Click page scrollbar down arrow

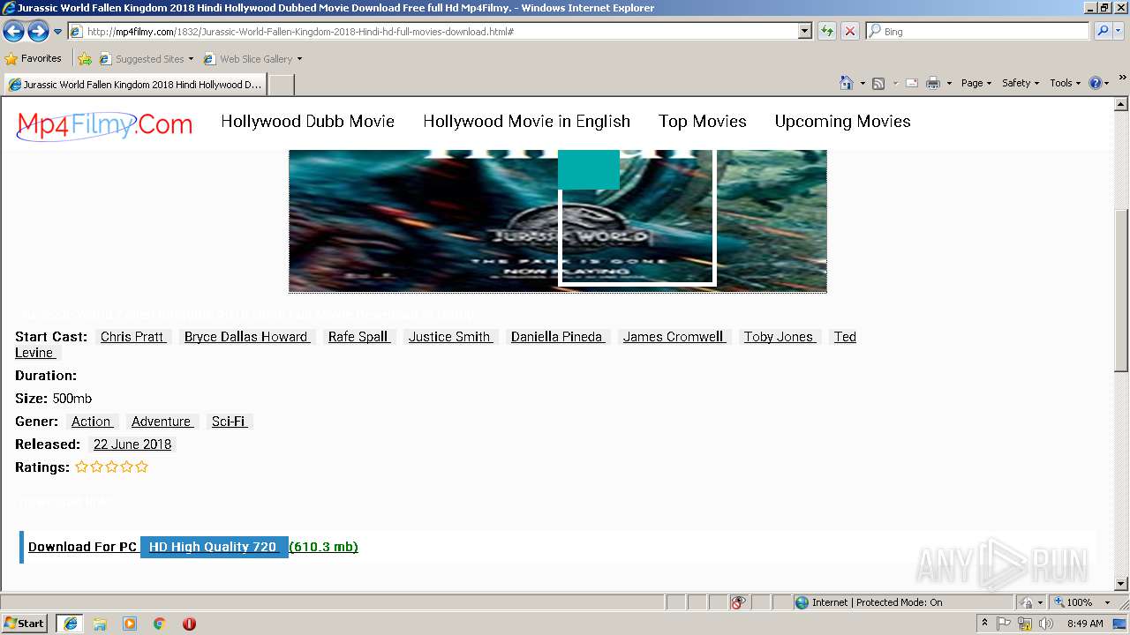[x=1121, y=583]
